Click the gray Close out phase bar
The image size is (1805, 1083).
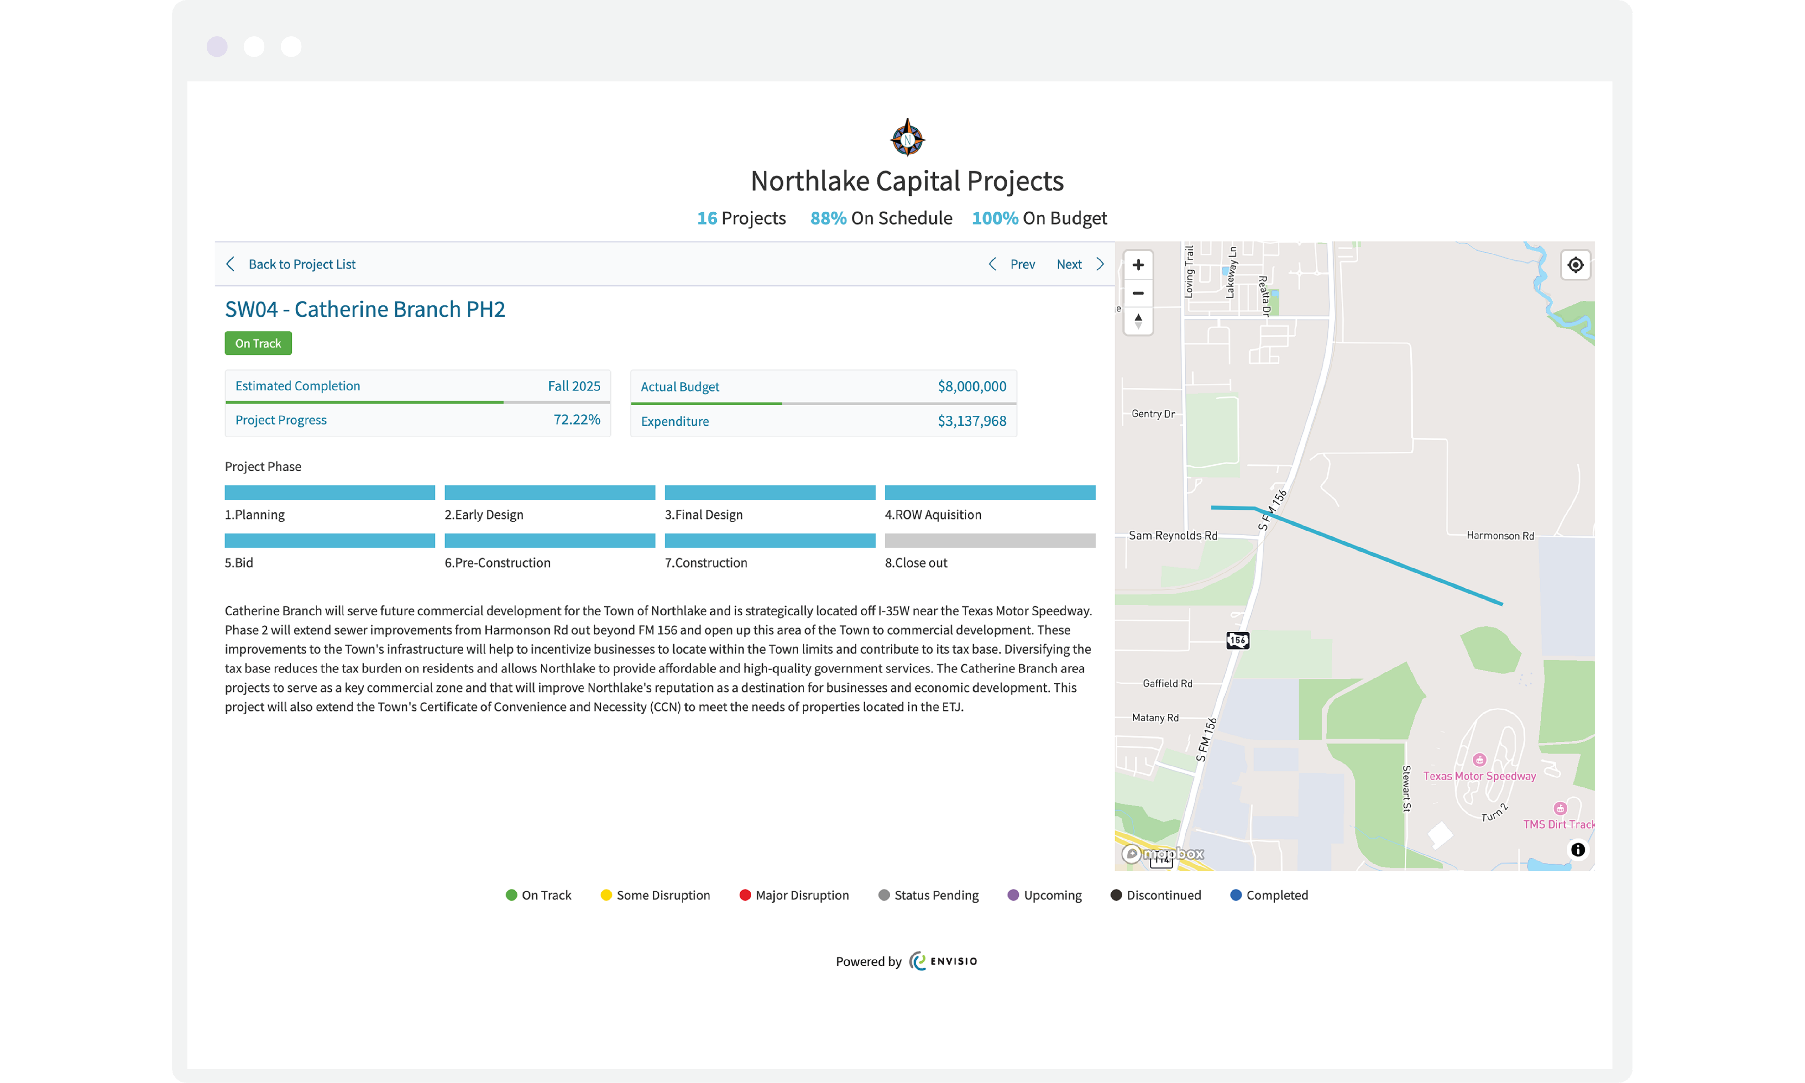(989, 541)
